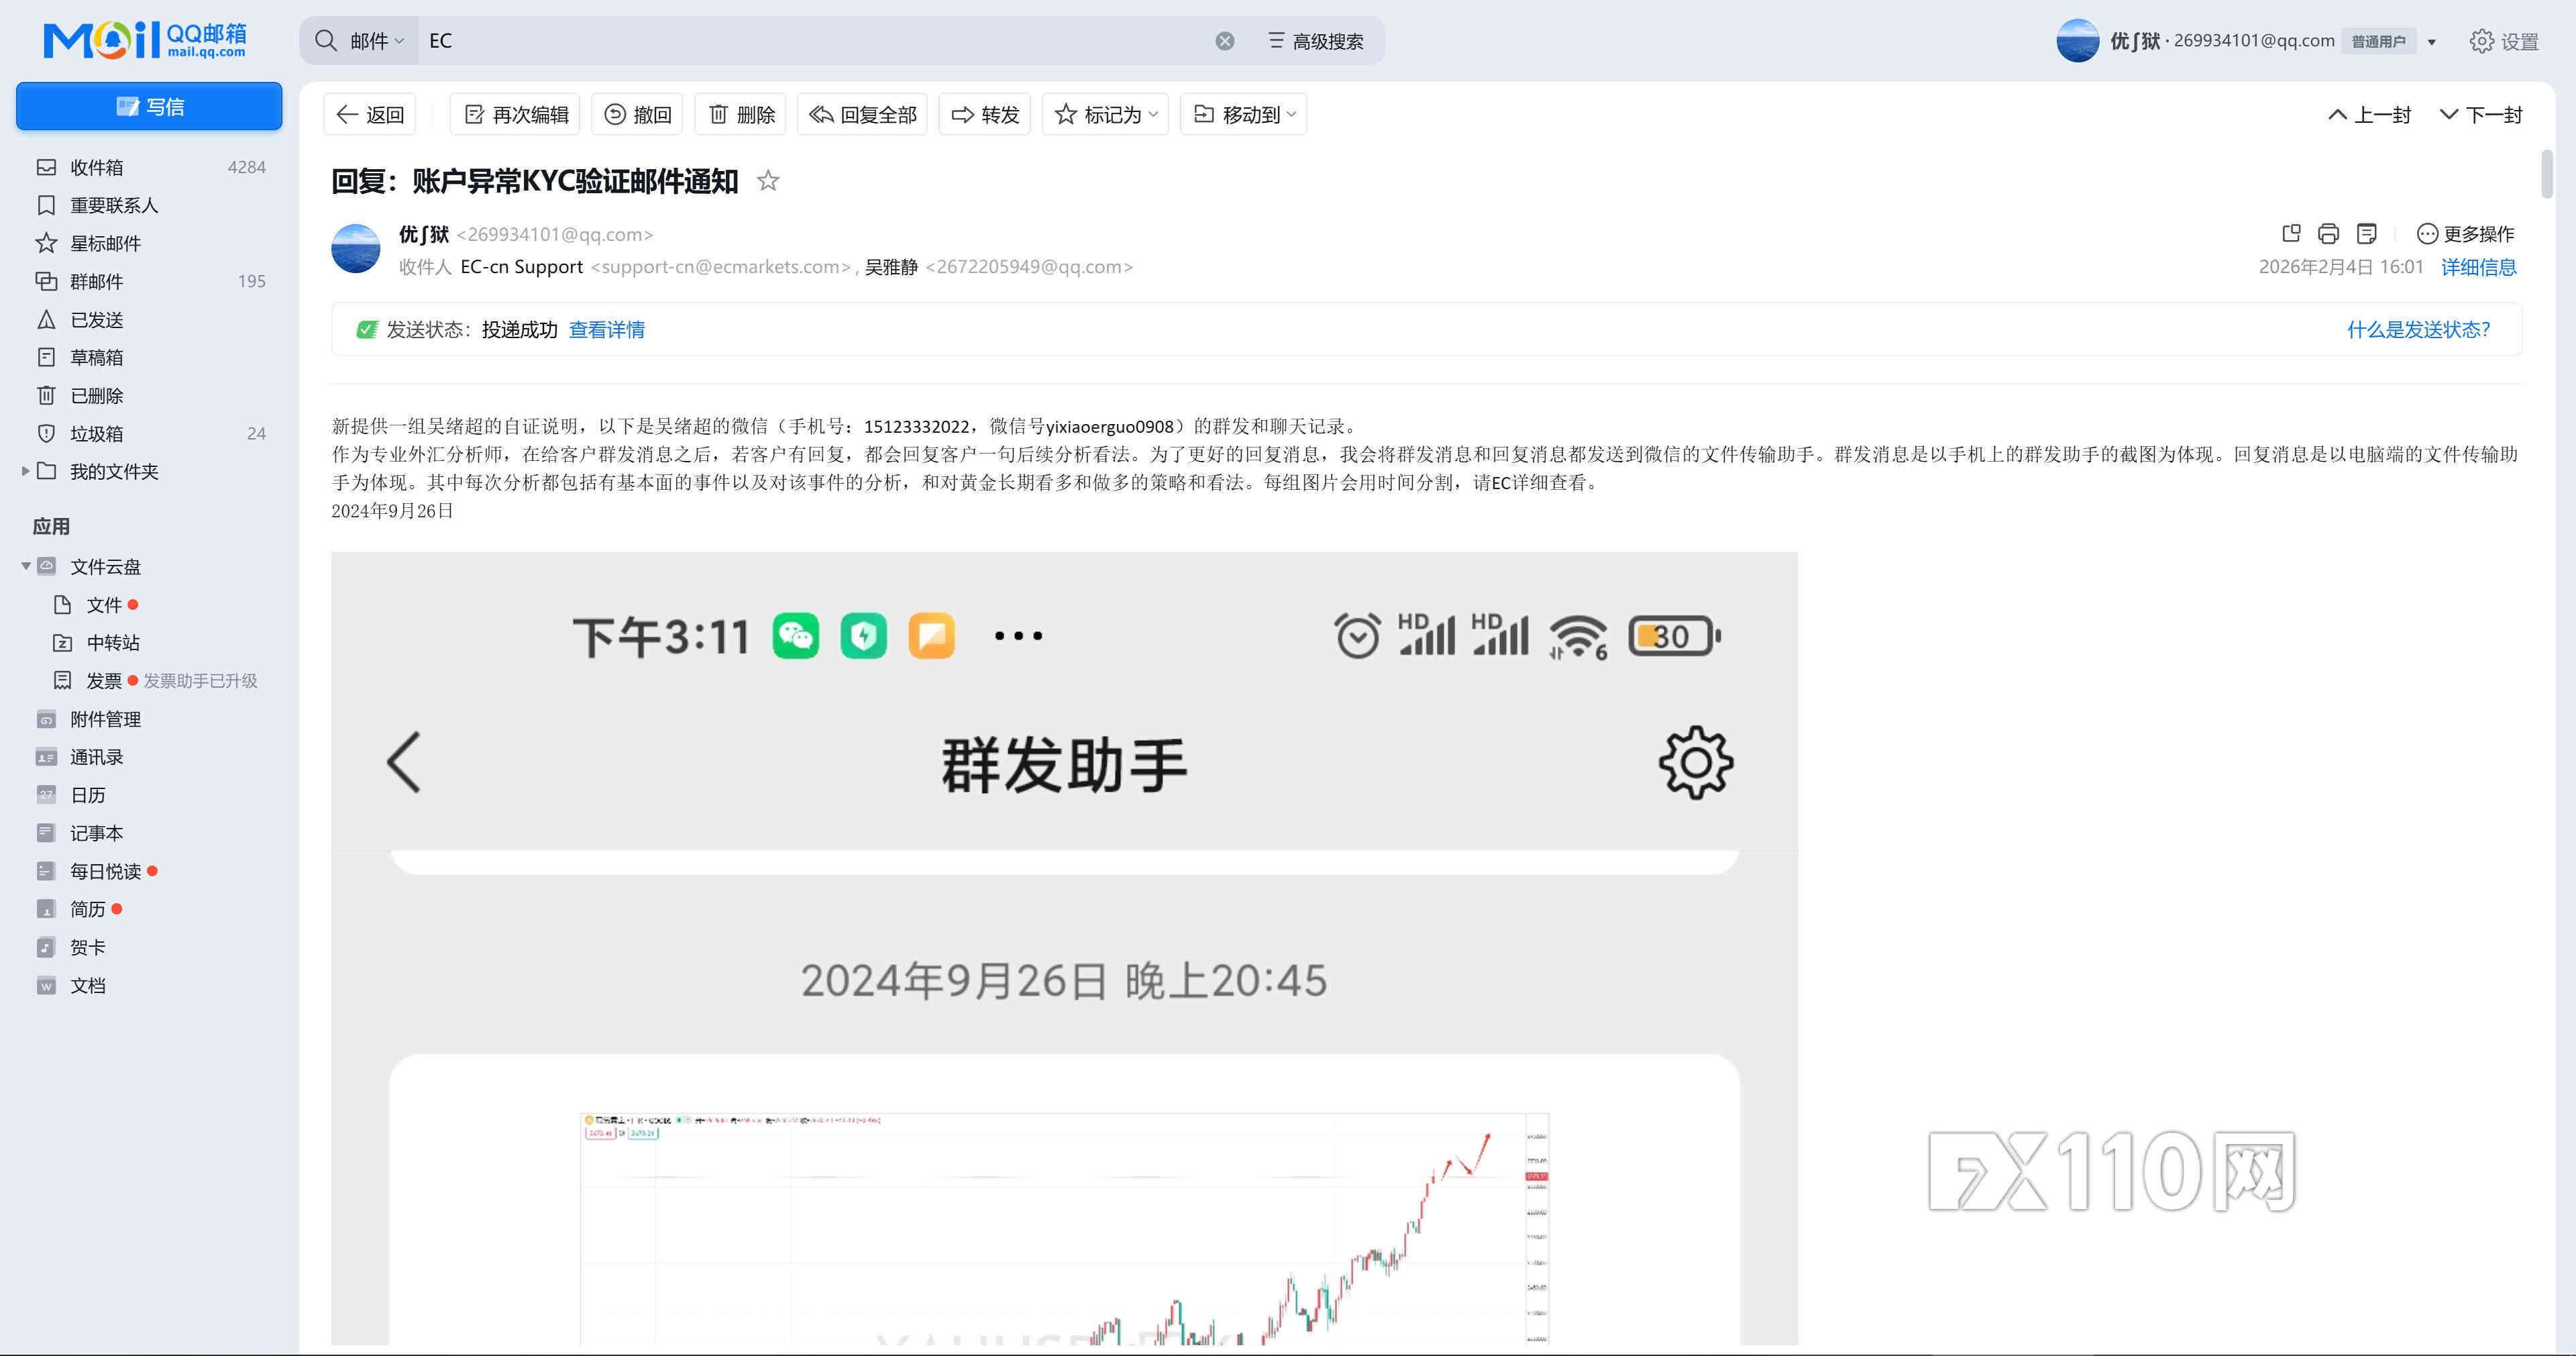Open the 邮件 search scope dropdown
2576x1356 pixels.
click(376, 41)
